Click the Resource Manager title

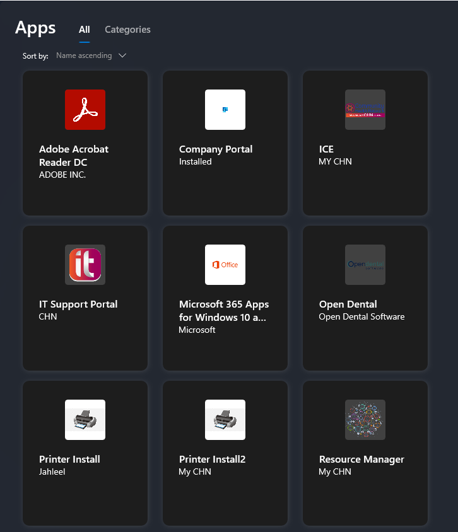361,460
